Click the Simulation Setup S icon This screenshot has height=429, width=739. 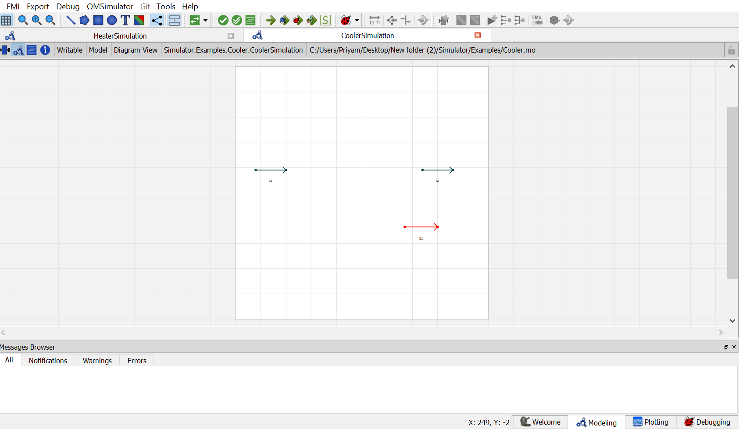coord(325,20)
